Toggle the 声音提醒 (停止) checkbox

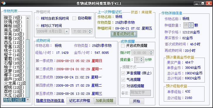click(x=123, y=73)
